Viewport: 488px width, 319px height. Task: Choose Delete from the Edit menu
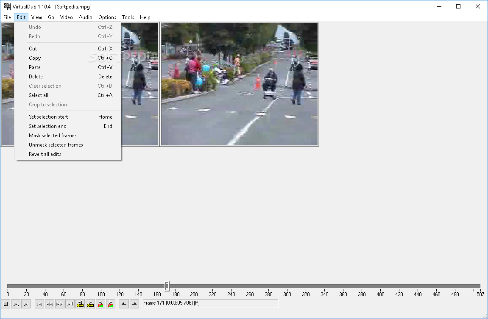[x=68, y=77]
